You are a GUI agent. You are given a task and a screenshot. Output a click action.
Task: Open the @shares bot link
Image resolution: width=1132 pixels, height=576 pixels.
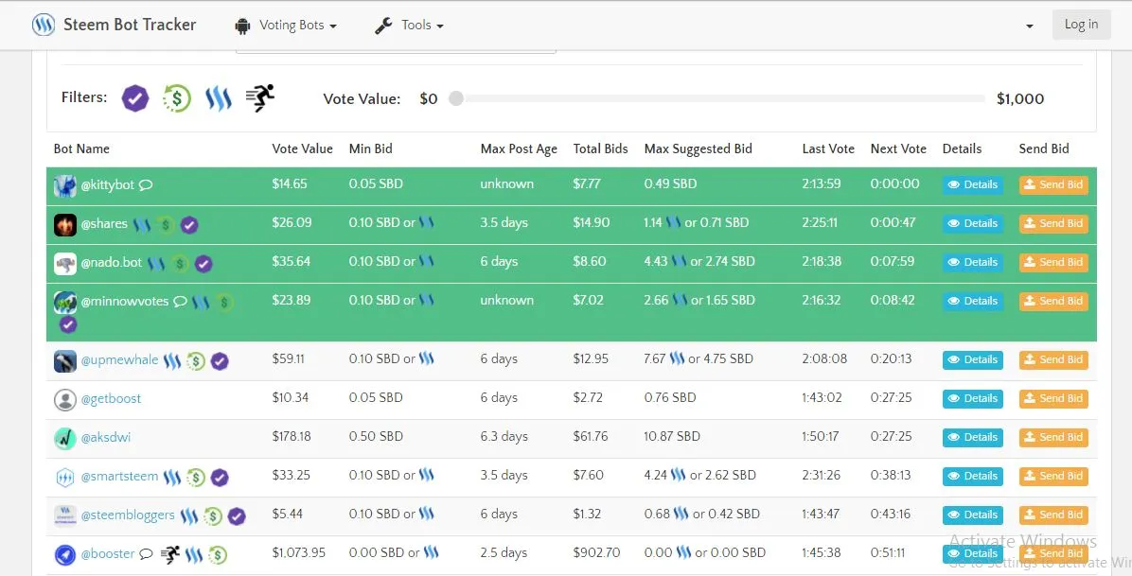(x=104, y=224)
